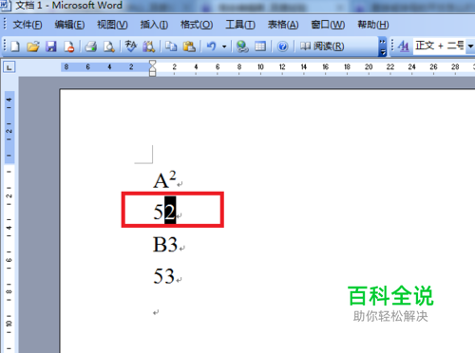Viewport: 475px width, 353px height.
Task: Paste from clipboard using toolbar icon
Action: 189,46
